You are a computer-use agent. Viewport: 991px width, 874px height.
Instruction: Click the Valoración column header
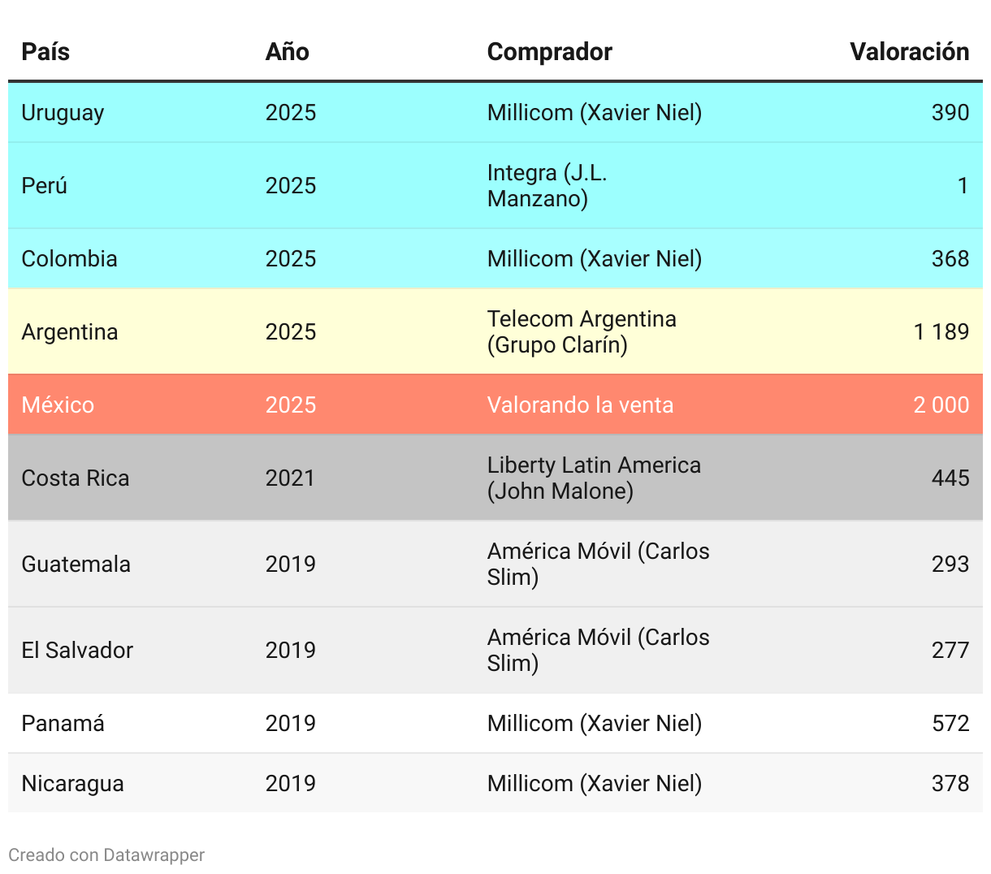click(909, 52)
